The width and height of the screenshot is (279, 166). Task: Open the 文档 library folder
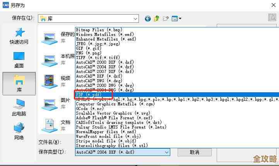pos(56,125)
